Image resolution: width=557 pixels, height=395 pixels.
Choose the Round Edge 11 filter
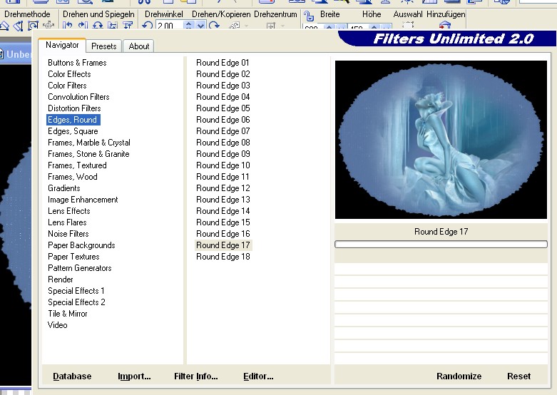click(223, 177)
